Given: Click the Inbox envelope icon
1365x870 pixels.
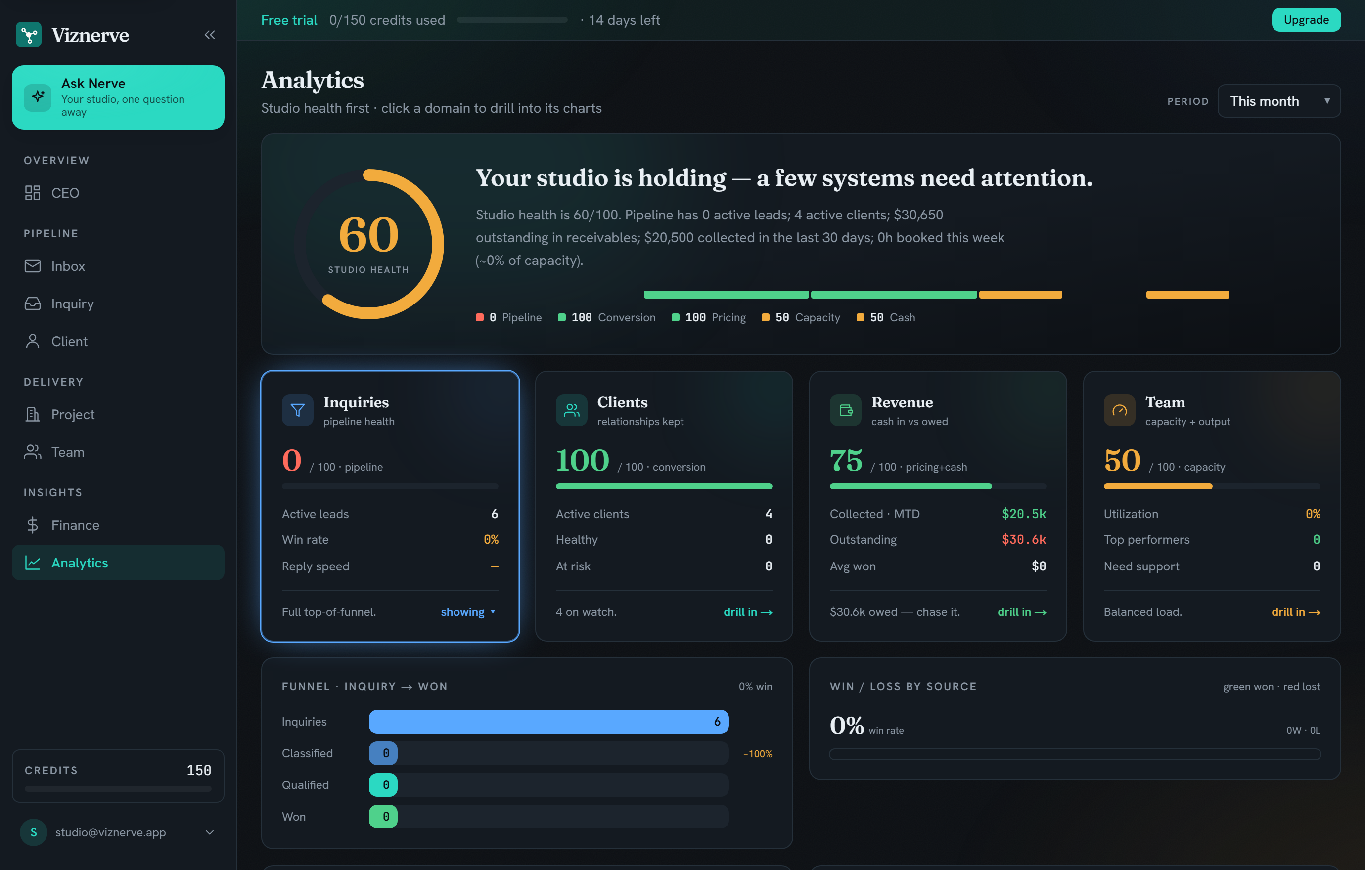Looking at the screenshot, I should tap(32, 265).
